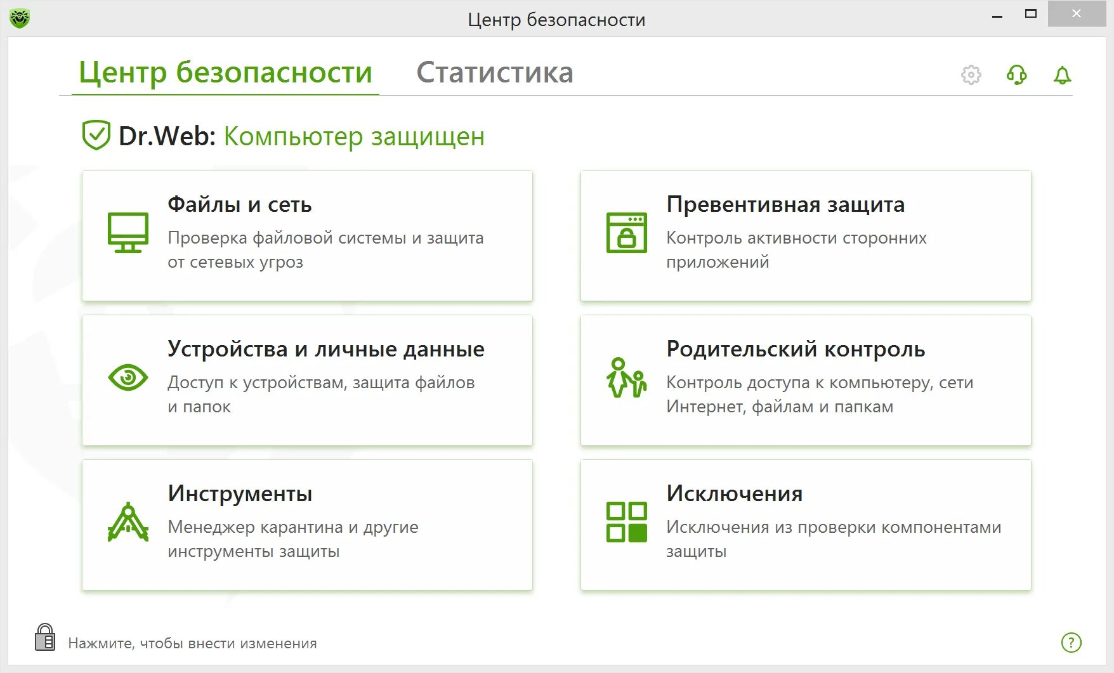
Task: Open support via the headset icon
Action: (1016, 75)
